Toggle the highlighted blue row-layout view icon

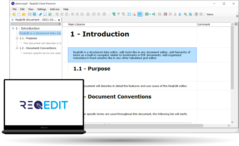[140, 14]
